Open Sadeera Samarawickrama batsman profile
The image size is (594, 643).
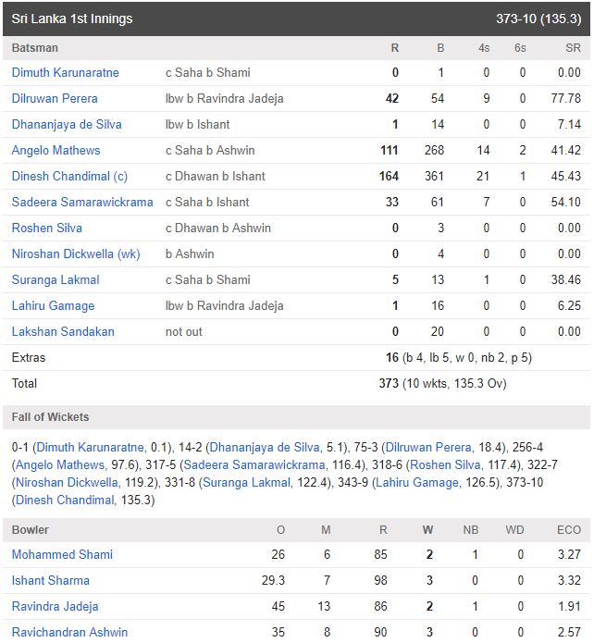pyautogui.click(x=82, y=202)
